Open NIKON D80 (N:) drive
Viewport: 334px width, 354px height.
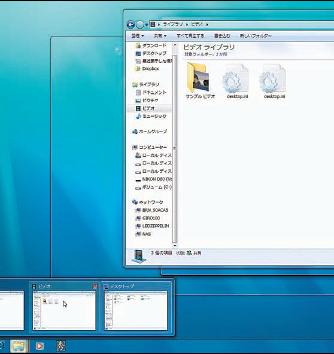tap(153, 179)
